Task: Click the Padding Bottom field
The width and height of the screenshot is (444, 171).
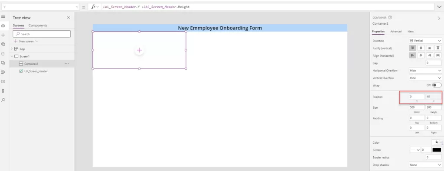Action: [x=434, y=118]
